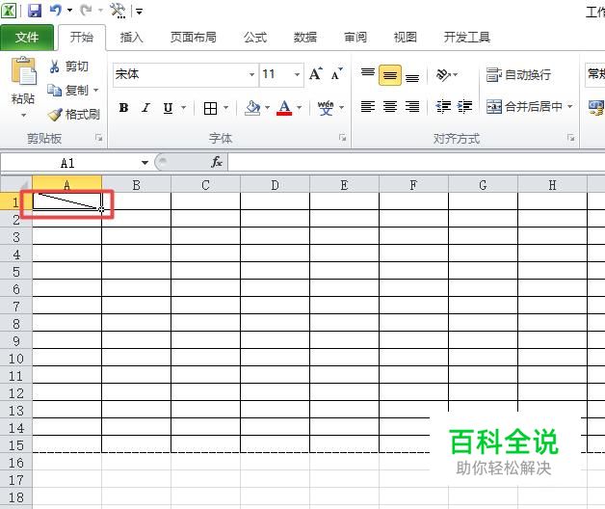Image resolution: width=605 pixels, height=509 pixels.
Task: Click the text Orientation icon
Action: pyautogui.click(x=443, y=74)
